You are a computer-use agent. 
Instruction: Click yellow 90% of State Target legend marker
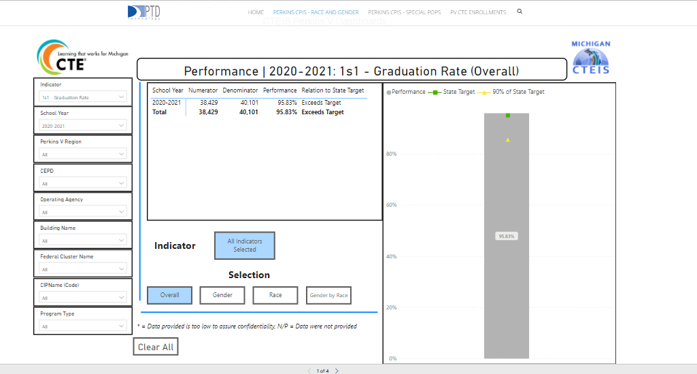[483, 92]
